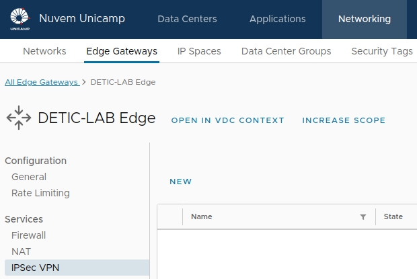Open the Applications menu

point(277,19)
